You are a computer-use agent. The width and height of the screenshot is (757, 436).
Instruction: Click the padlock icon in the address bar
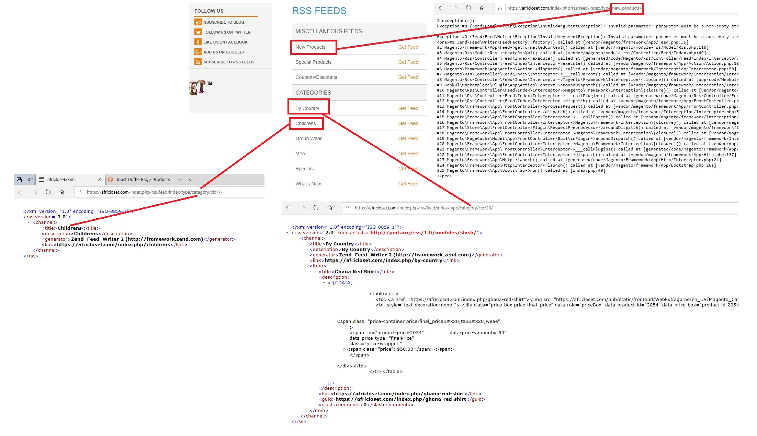[79, 192]
